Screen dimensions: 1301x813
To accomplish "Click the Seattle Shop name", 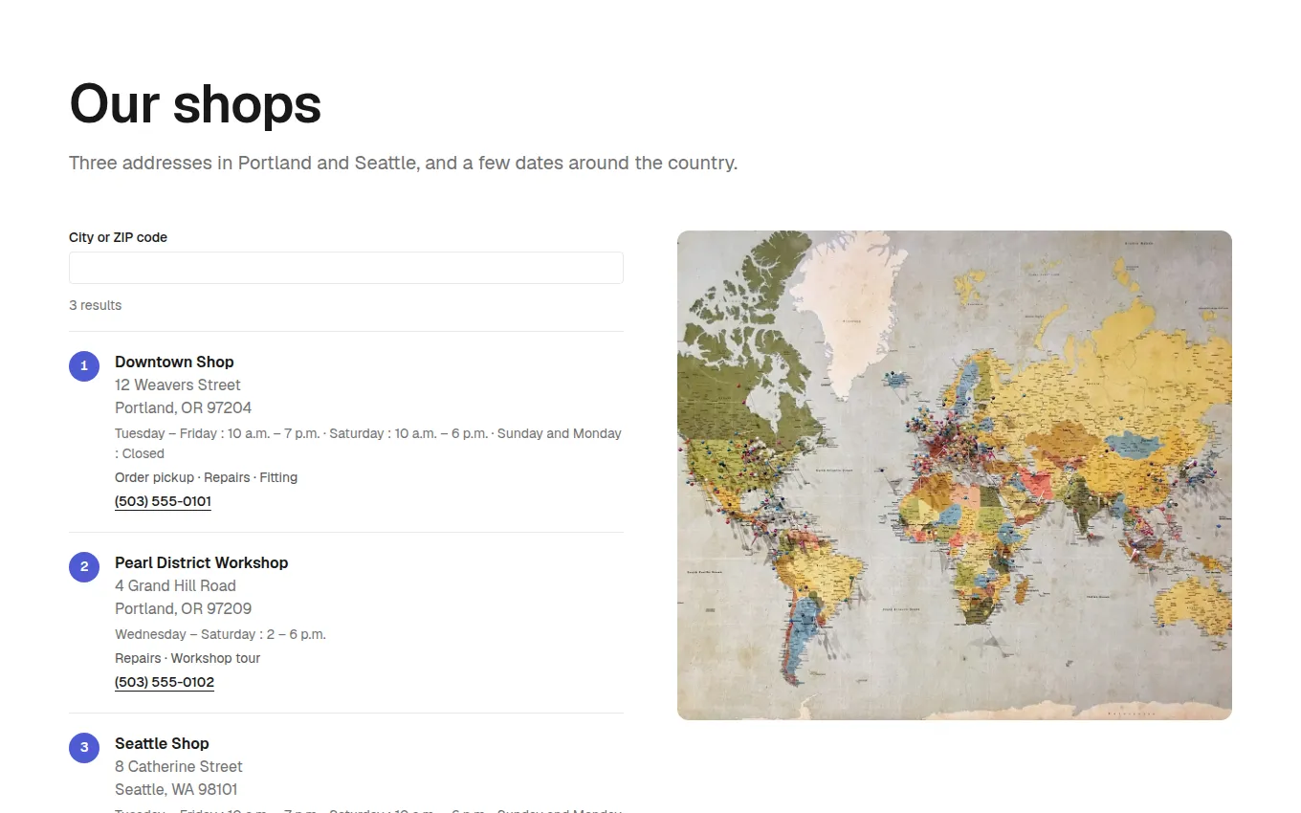I will tap(162, 743).
